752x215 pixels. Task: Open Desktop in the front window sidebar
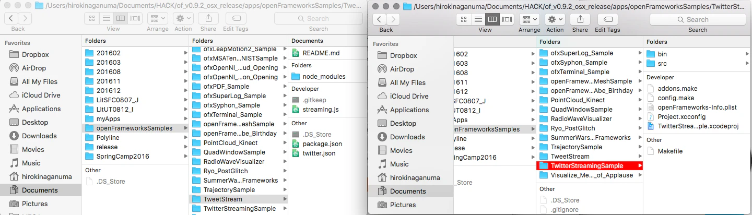[x=403, y=123]
